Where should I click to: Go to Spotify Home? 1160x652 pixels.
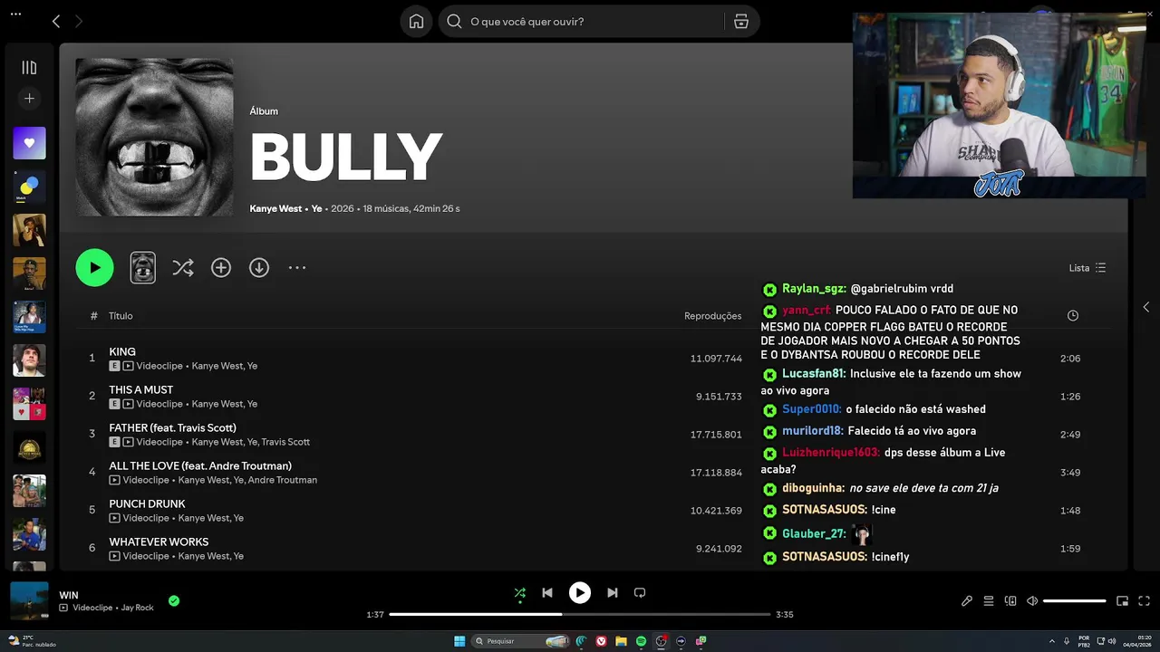coord(416,22)
